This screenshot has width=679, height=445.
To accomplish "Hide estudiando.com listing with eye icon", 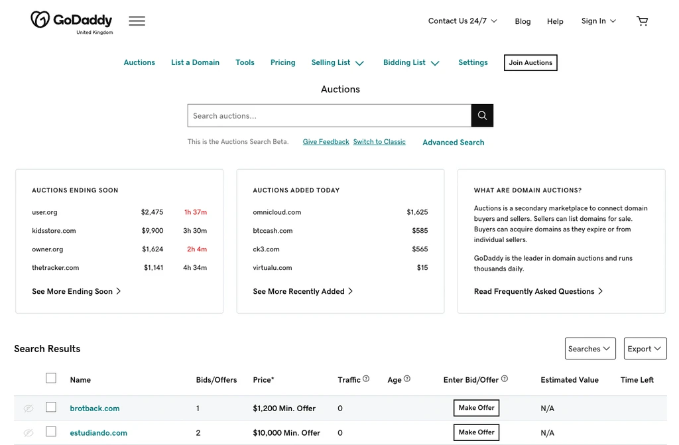I will (x=29, y=433).
